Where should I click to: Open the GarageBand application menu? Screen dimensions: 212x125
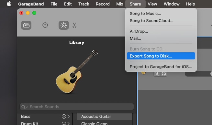tap(31, 4)
